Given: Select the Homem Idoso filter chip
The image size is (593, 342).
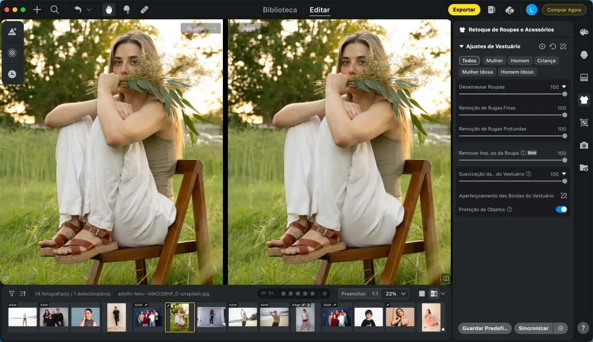Looking at the screenshot, I should (517, 72).
